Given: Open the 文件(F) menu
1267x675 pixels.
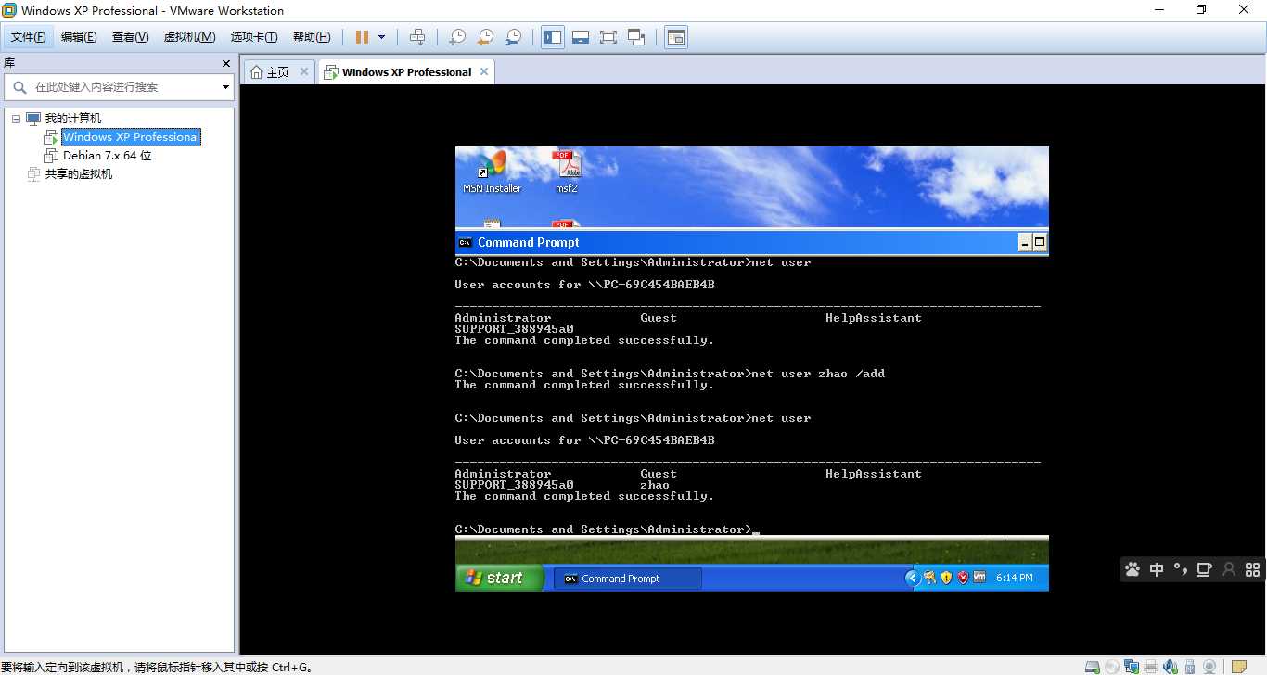Looking at the screenshot, I should pyautogui.click(x=29, y=37).
